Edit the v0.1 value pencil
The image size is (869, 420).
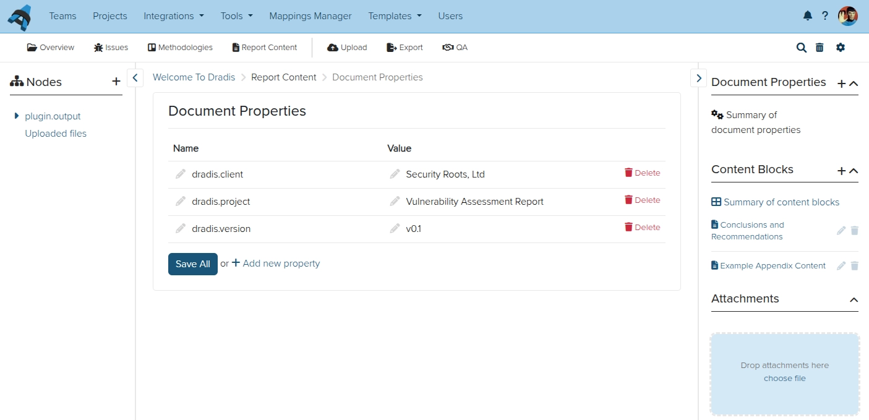click(395, 229)
